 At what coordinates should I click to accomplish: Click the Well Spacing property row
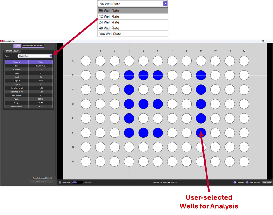[29, 95]
